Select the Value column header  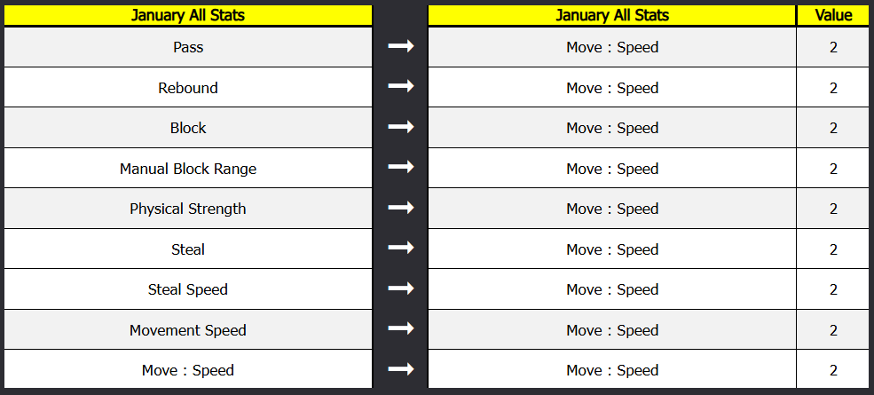[833, 15]
